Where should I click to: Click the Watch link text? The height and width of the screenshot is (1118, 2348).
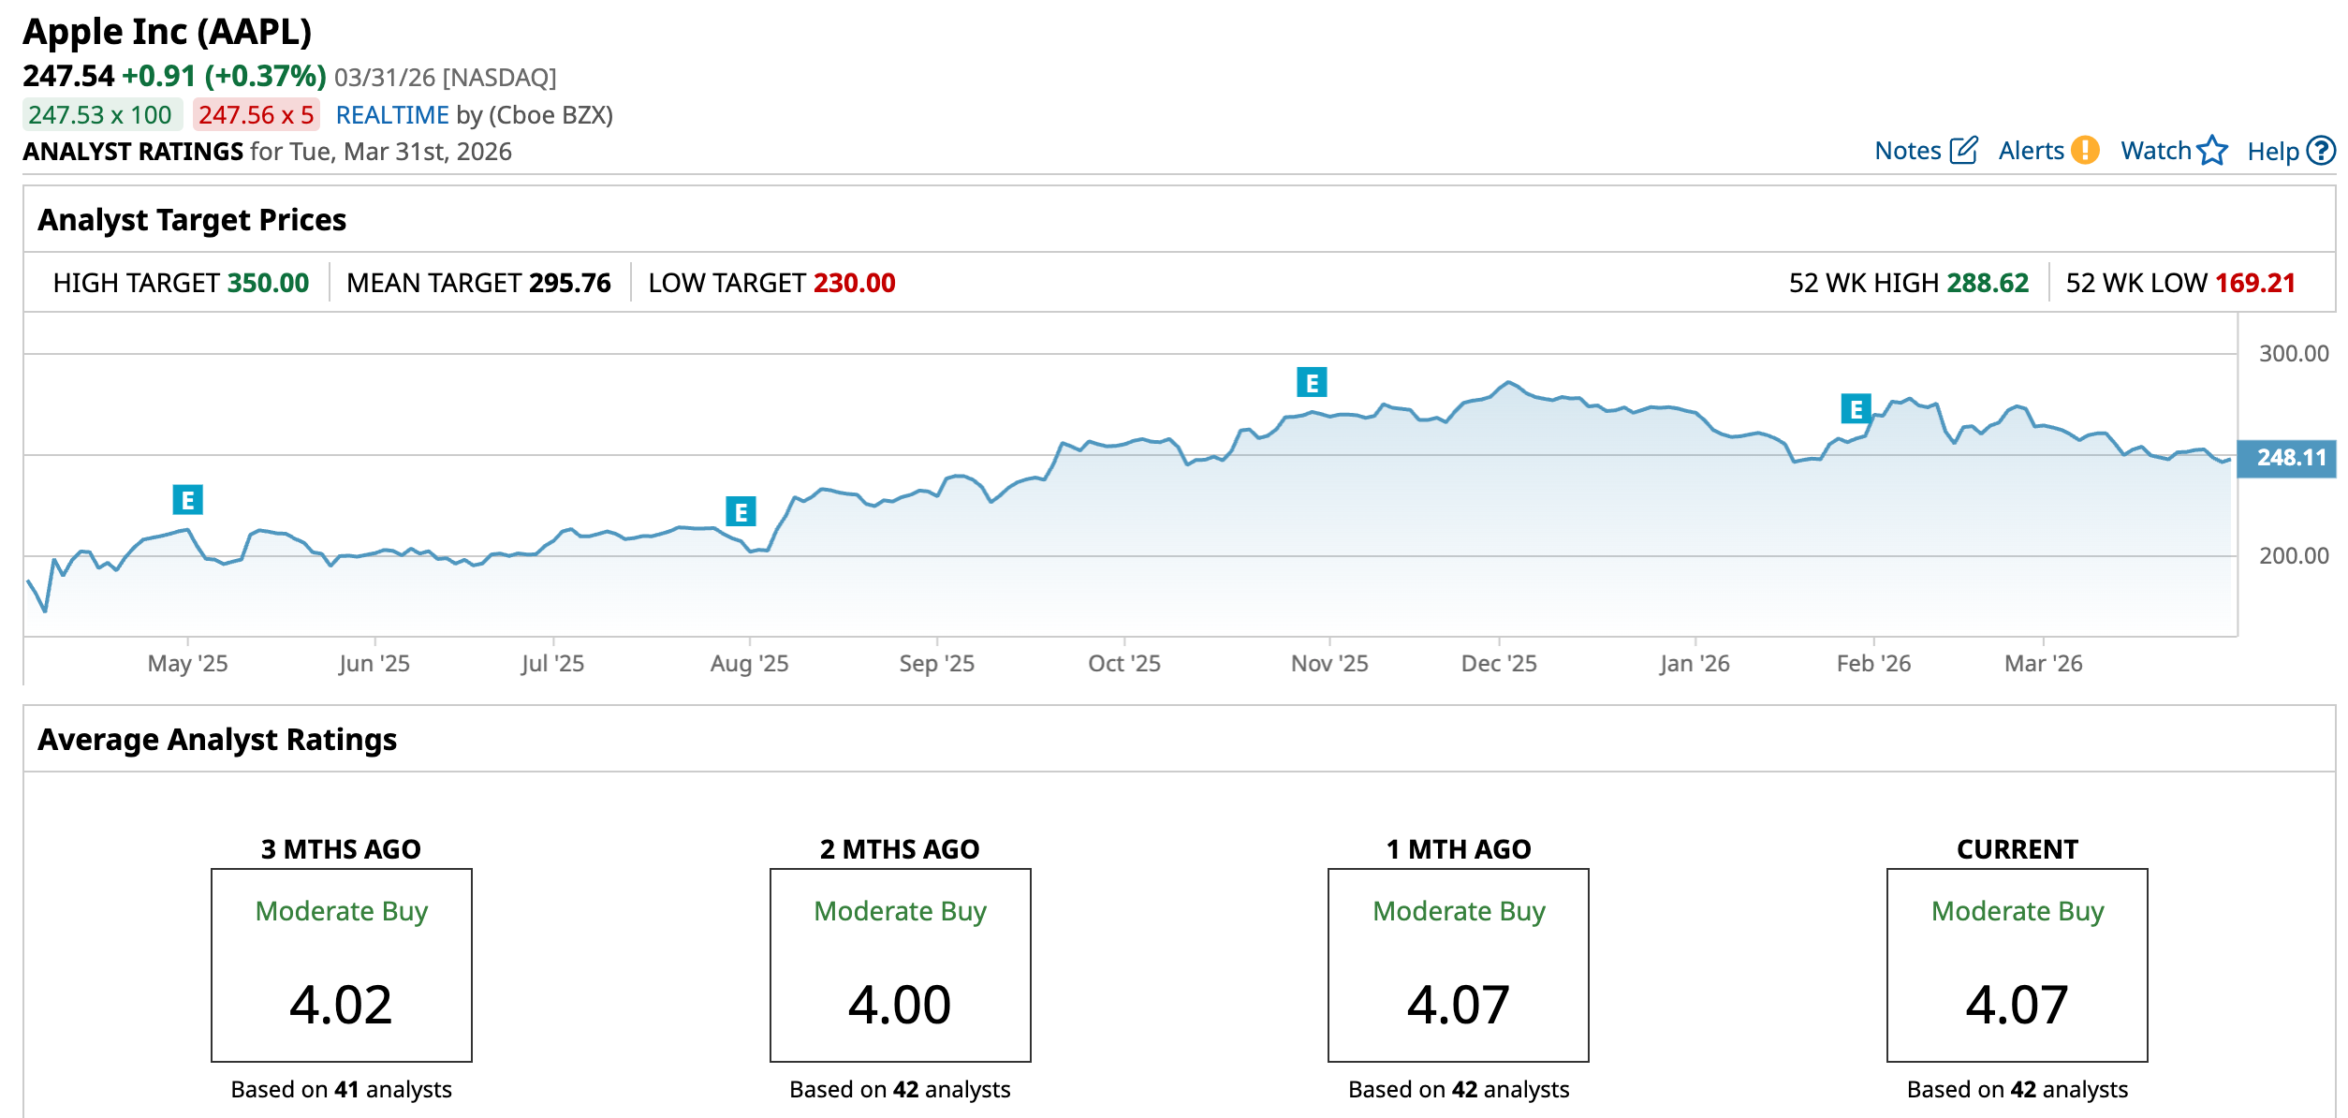click(x=2155, y=151)
